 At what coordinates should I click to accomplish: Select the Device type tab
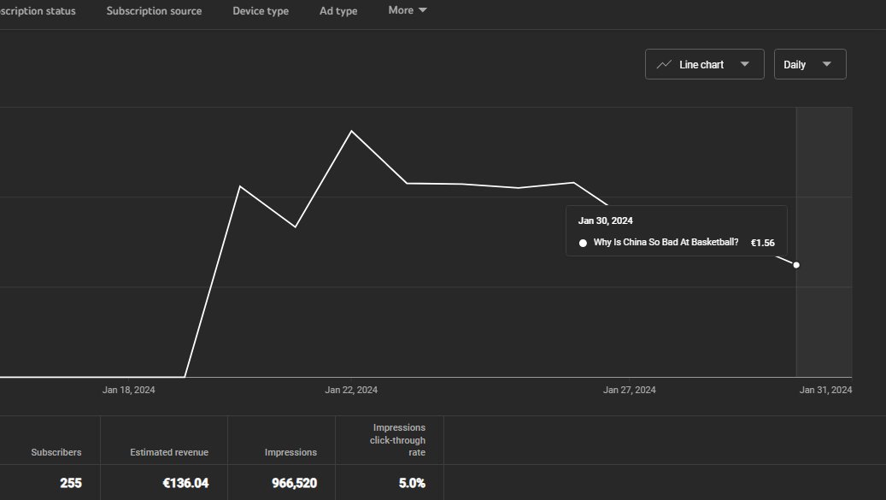click(261, 11)
